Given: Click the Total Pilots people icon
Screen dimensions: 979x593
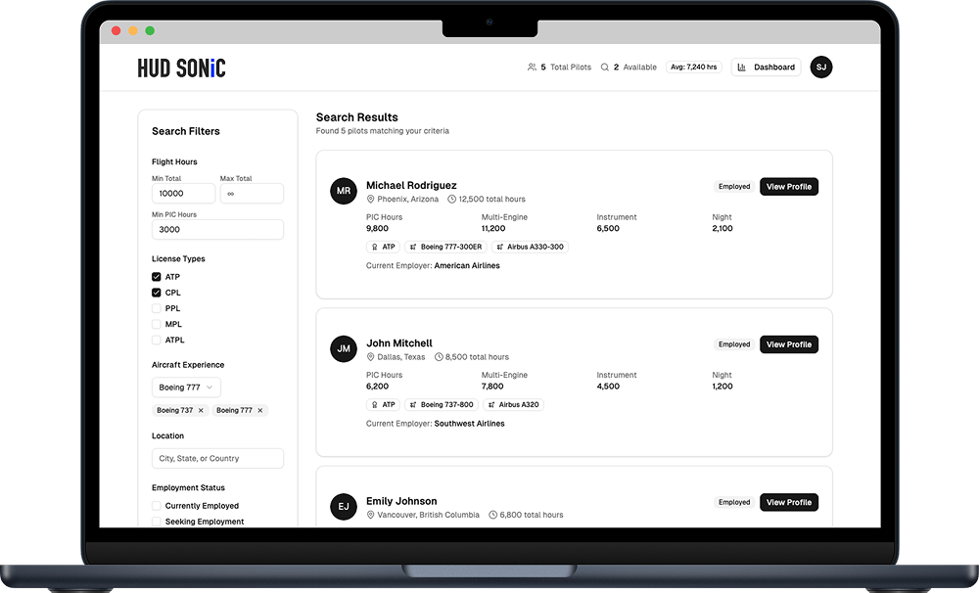Looking at the screenshot, I should tap(532, 68).
